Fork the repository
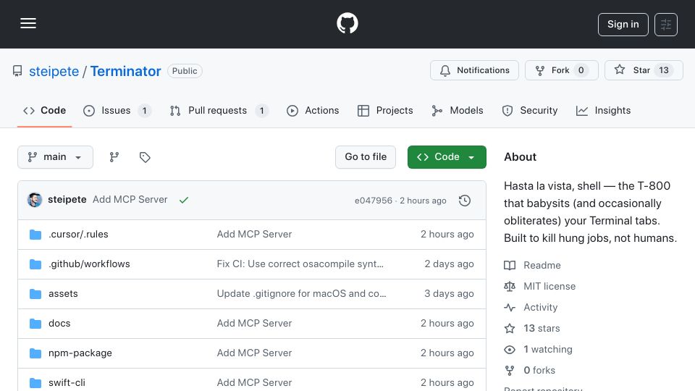Image resolution: width=695 pixels, height=391 pixels. pyautogui.click(x=561, y=70)
